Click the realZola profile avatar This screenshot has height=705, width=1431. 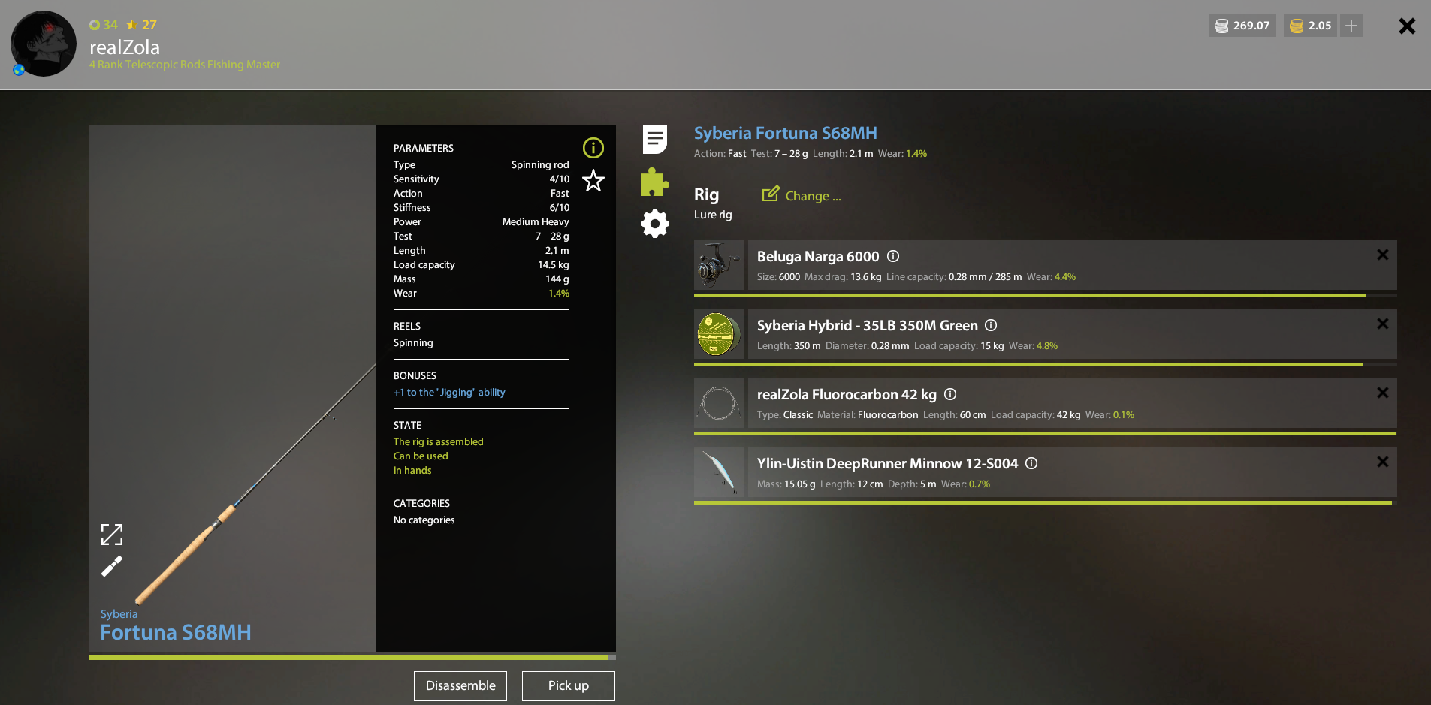coord(44,44)
